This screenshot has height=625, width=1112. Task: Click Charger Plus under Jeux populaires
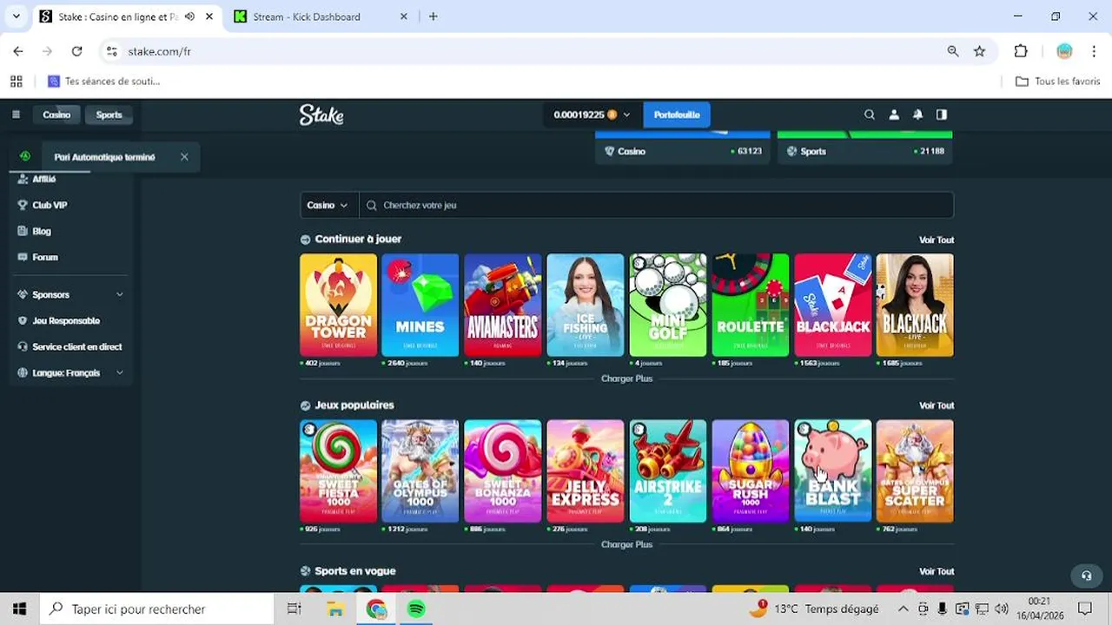[x=626, y=544]
